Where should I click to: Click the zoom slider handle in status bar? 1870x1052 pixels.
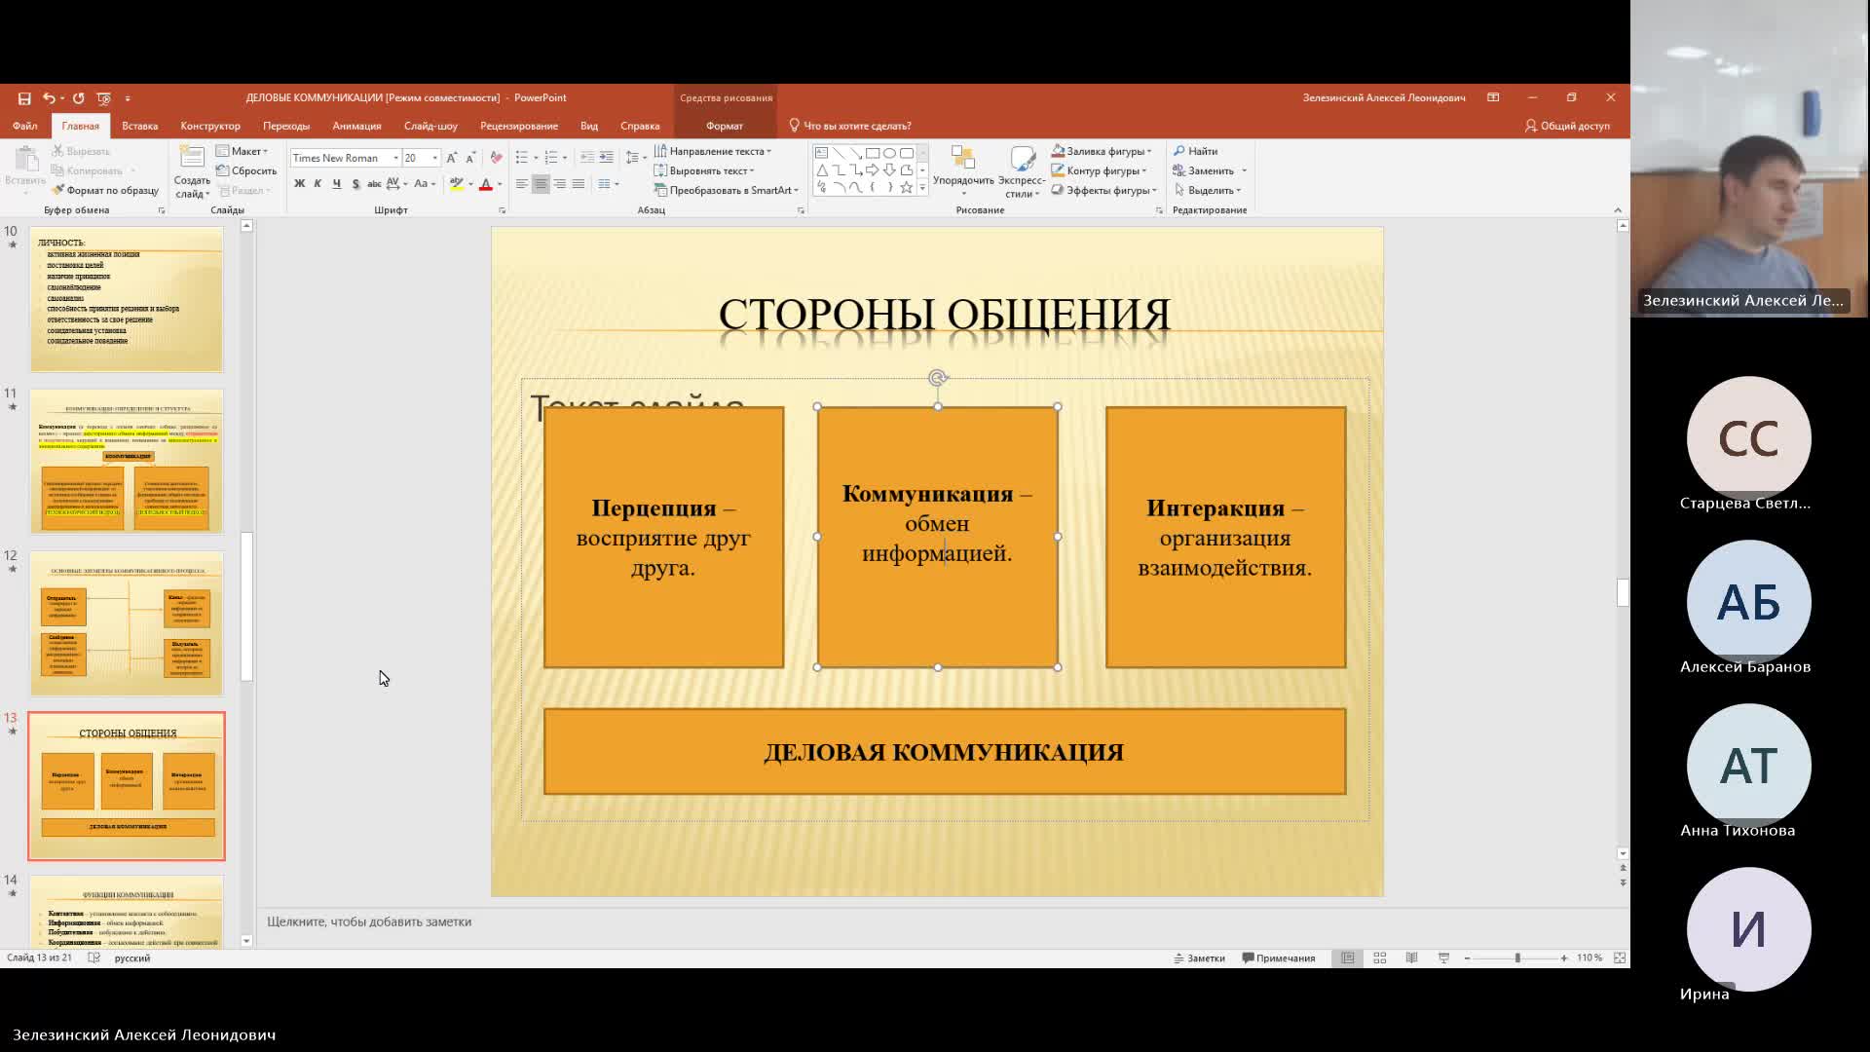pyautogui.click(x=1517, y=958)
